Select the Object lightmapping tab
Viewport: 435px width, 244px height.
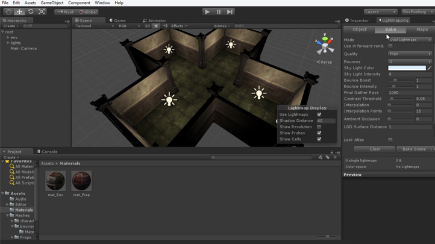(360, 30)
